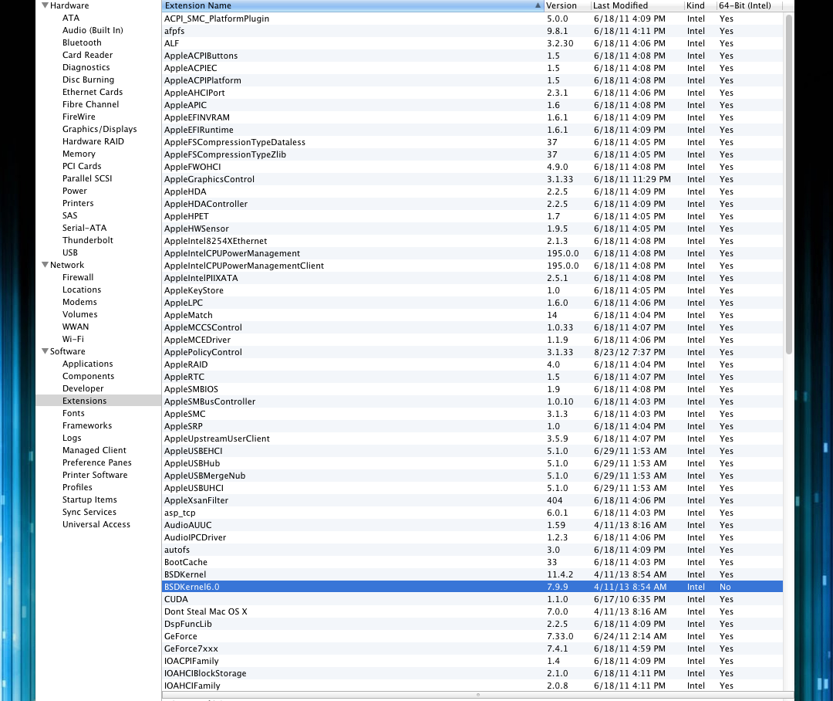The height and width of the screenshot is (701, 833).
Task: Select PCI Cards in sidebar
Action: (82, 166)
